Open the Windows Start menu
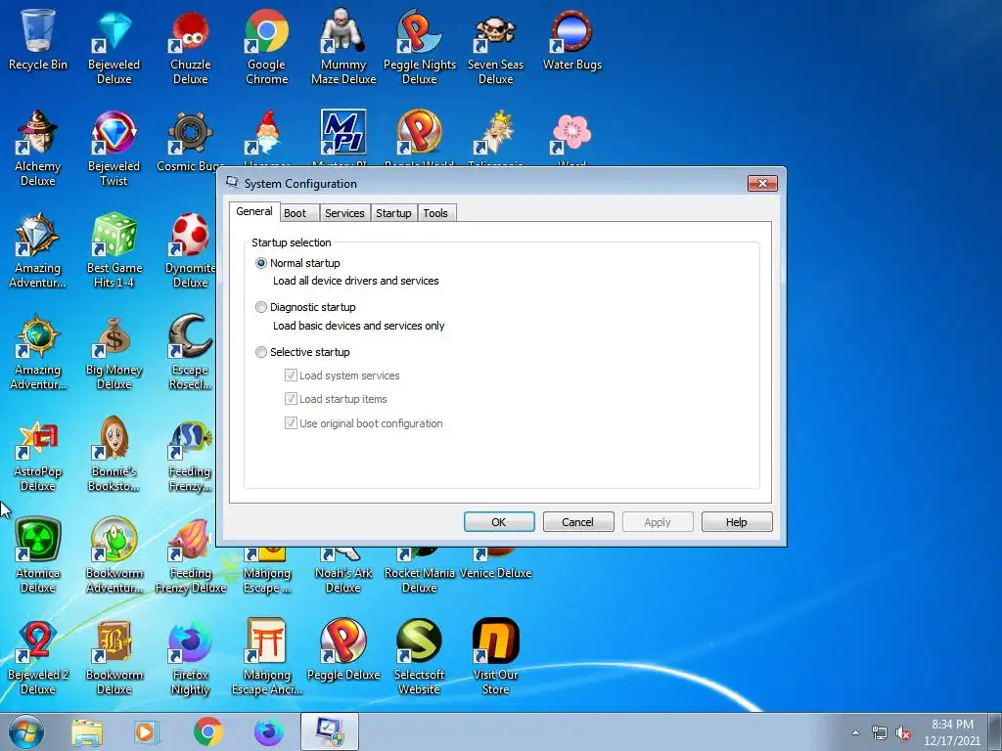The height and width of the screenshot is (751, 1002). 26,731
